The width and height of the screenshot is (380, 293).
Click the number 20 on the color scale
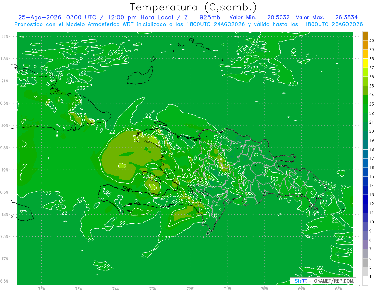point(372,131)
